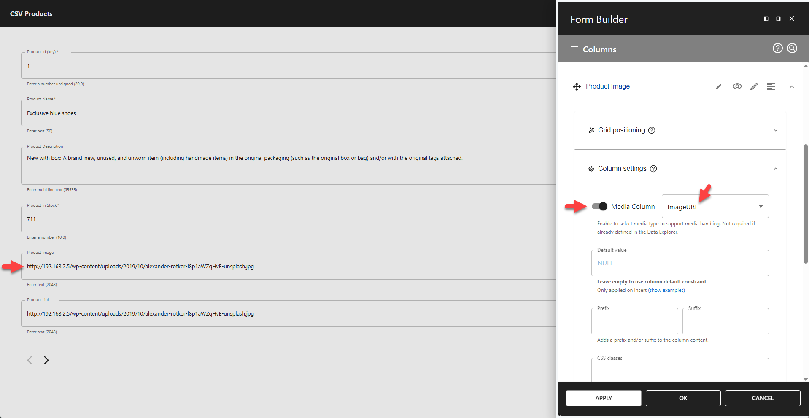The image size is (809, 418).
Task: Click the help icon in the Columns header
Action: (x=777, y=48)
